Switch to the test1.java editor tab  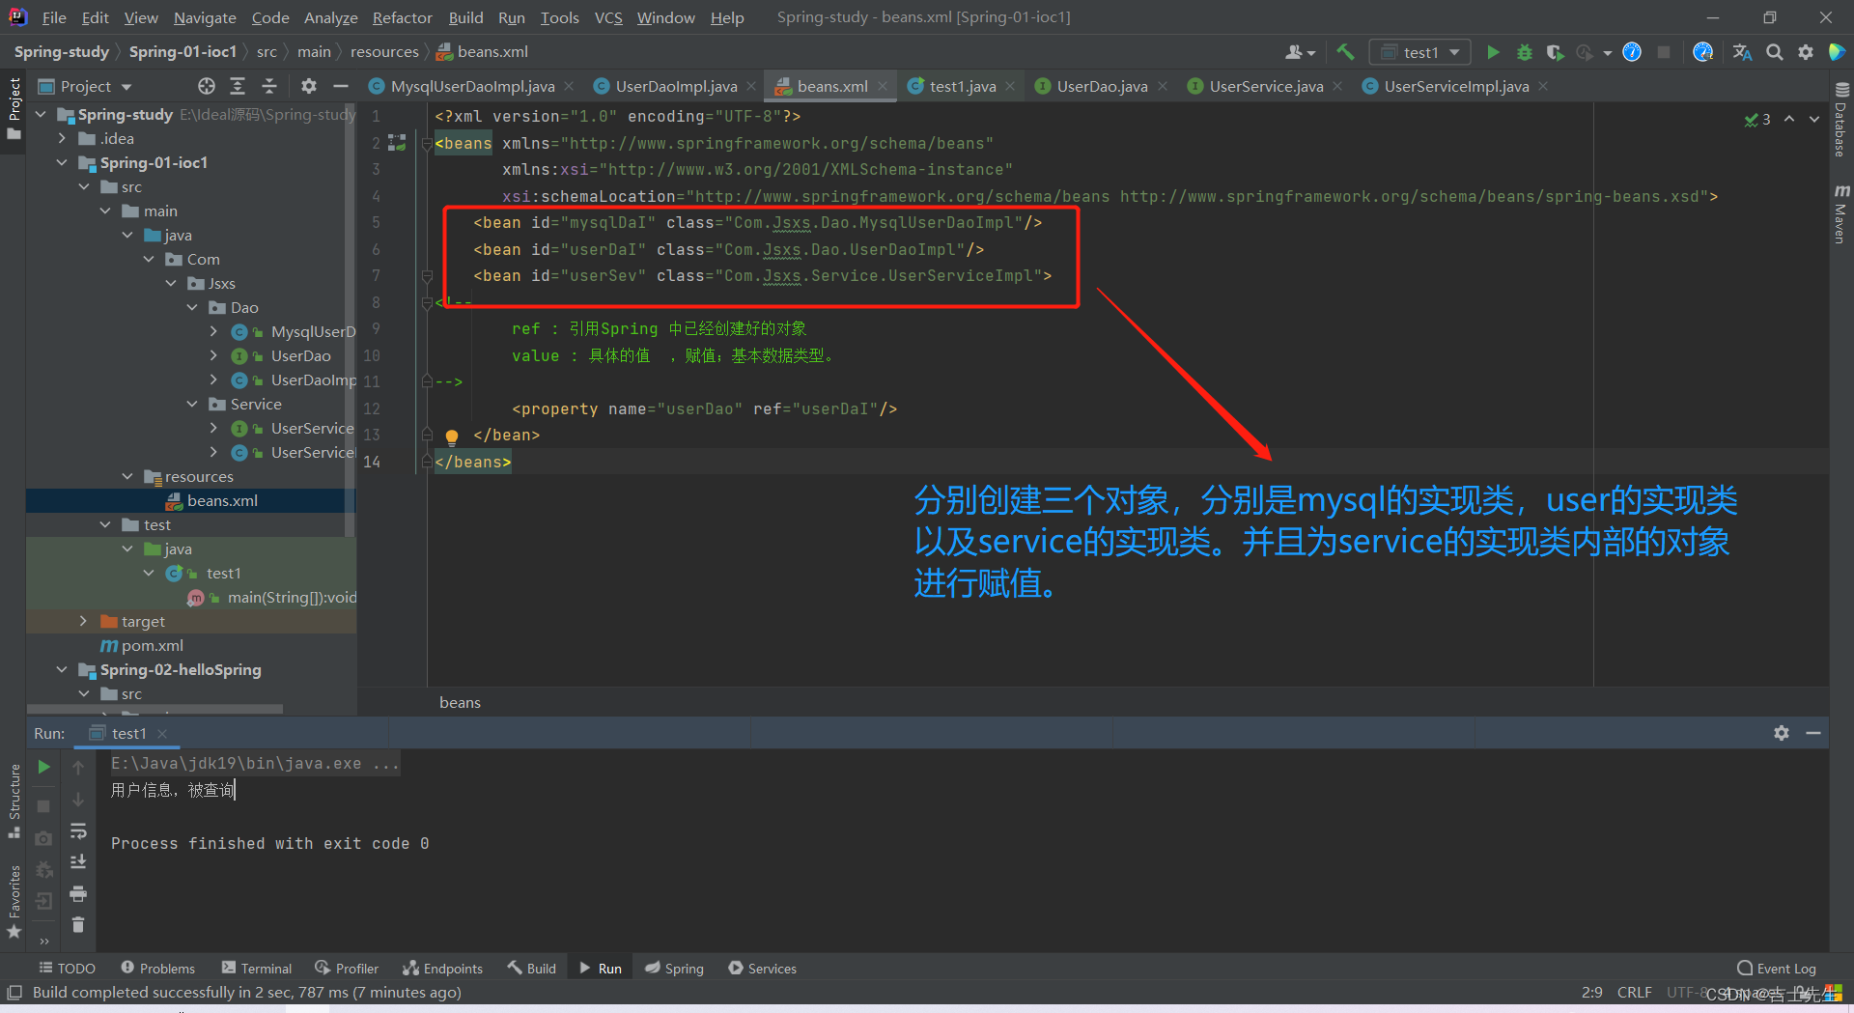click(963, 86)
